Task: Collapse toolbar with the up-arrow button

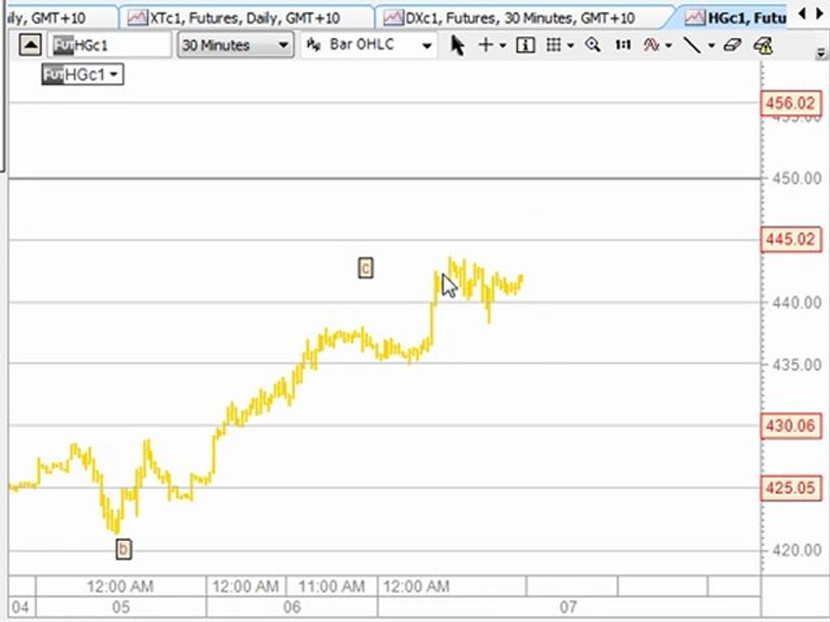Action: [x=30, y=45]
